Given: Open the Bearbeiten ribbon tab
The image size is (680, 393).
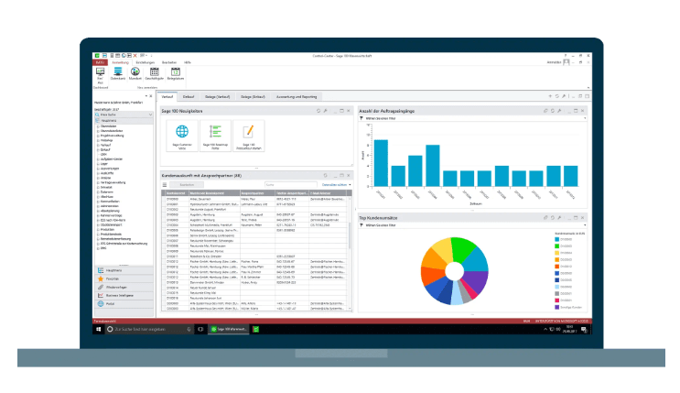Looking at the screenshot, I should pos(169,62).
